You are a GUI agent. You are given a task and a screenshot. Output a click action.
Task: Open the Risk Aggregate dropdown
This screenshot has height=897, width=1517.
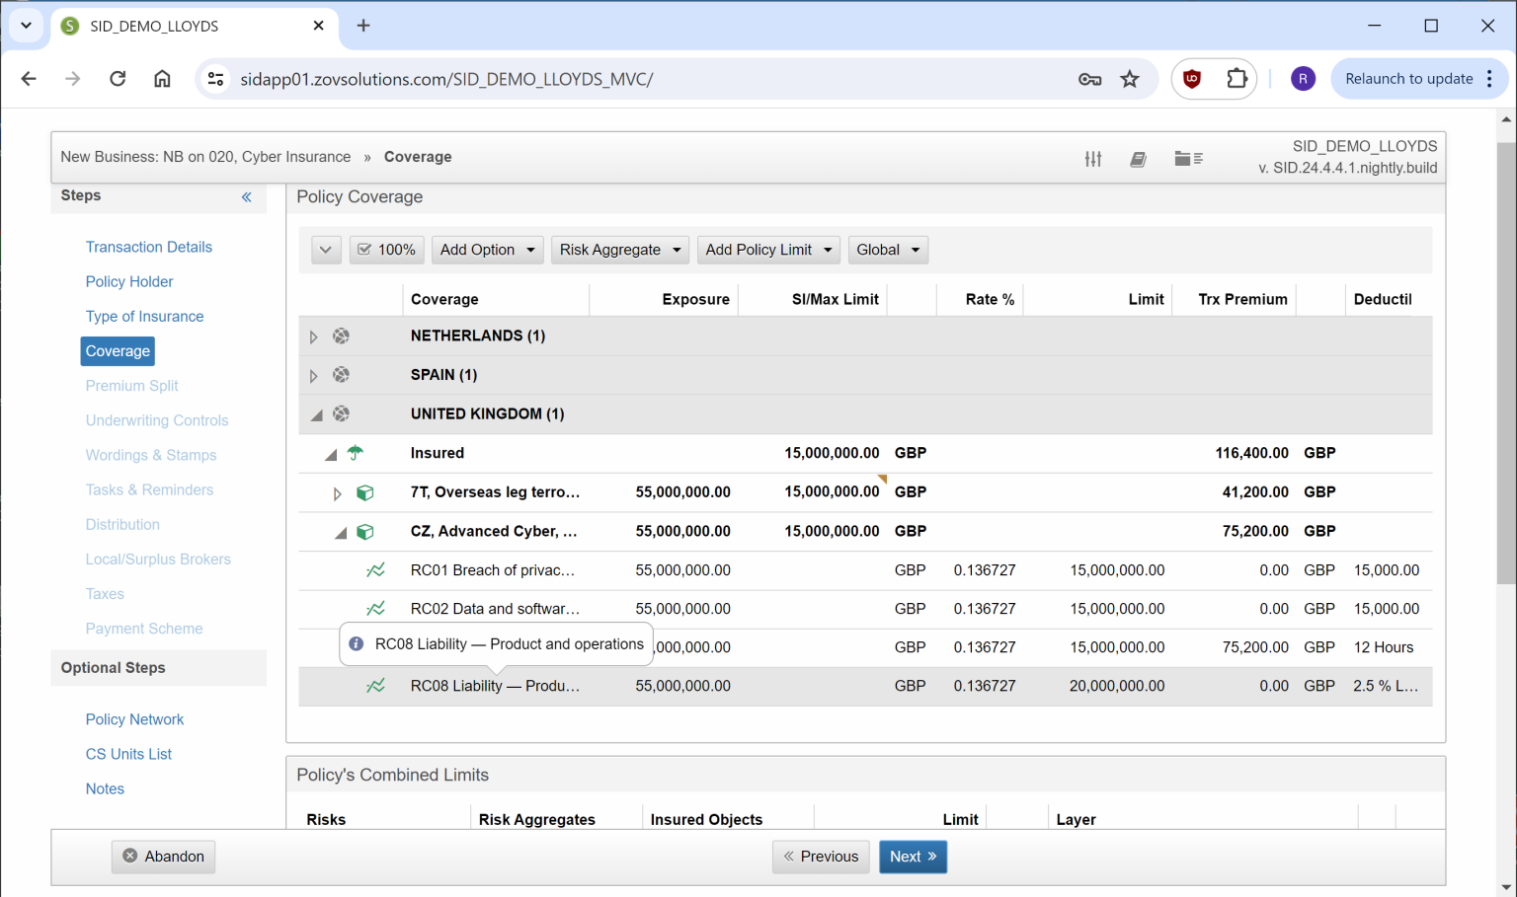point(620,250)
